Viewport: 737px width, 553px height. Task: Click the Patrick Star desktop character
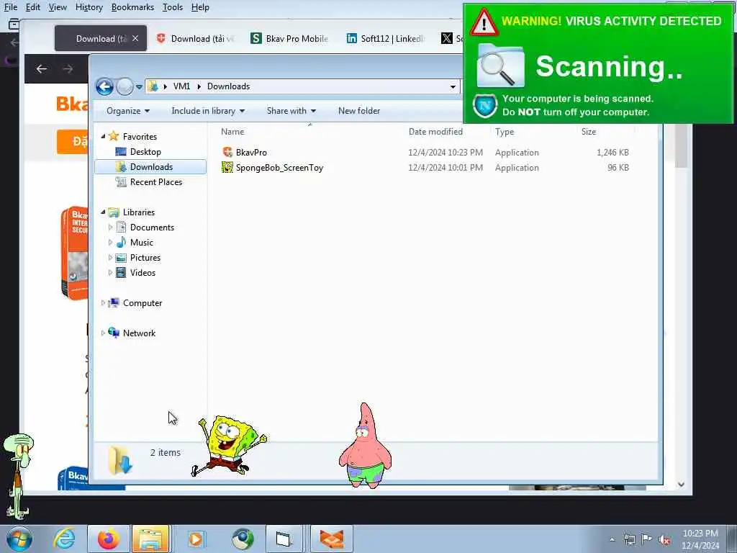[365, 445]
